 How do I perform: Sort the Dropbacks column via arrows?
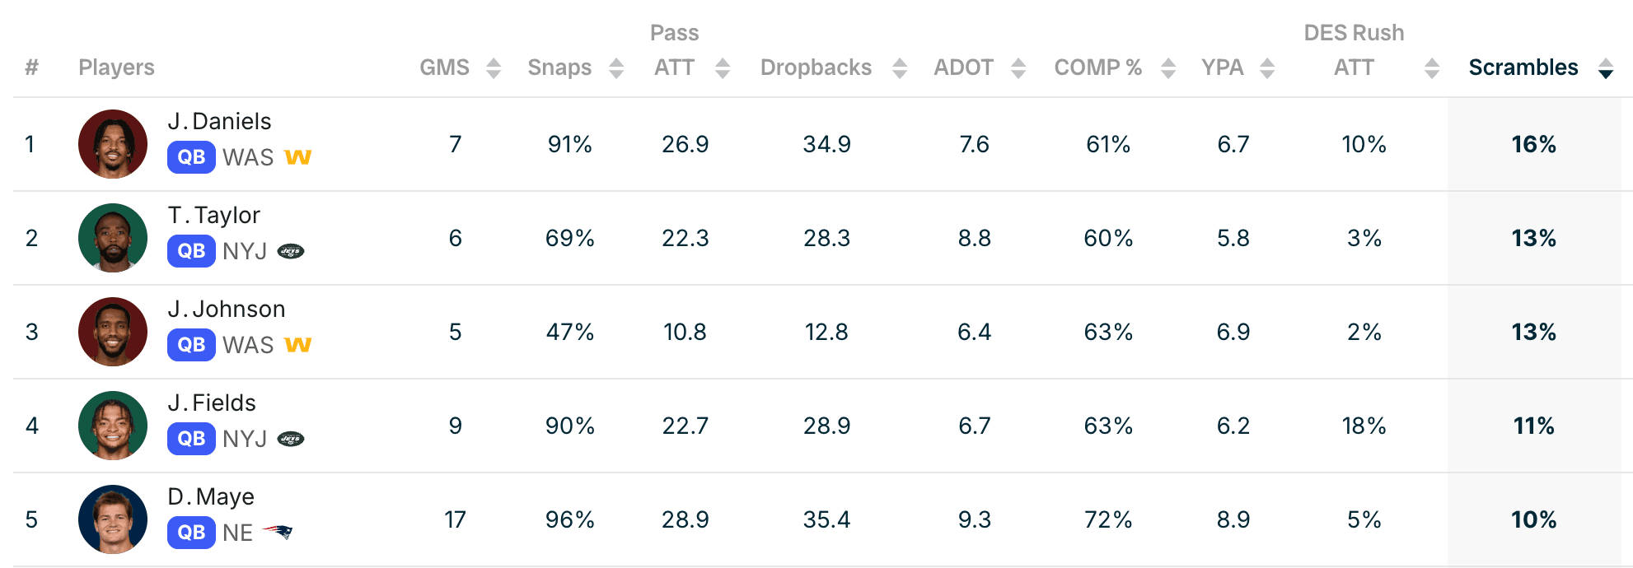[900, 68]
